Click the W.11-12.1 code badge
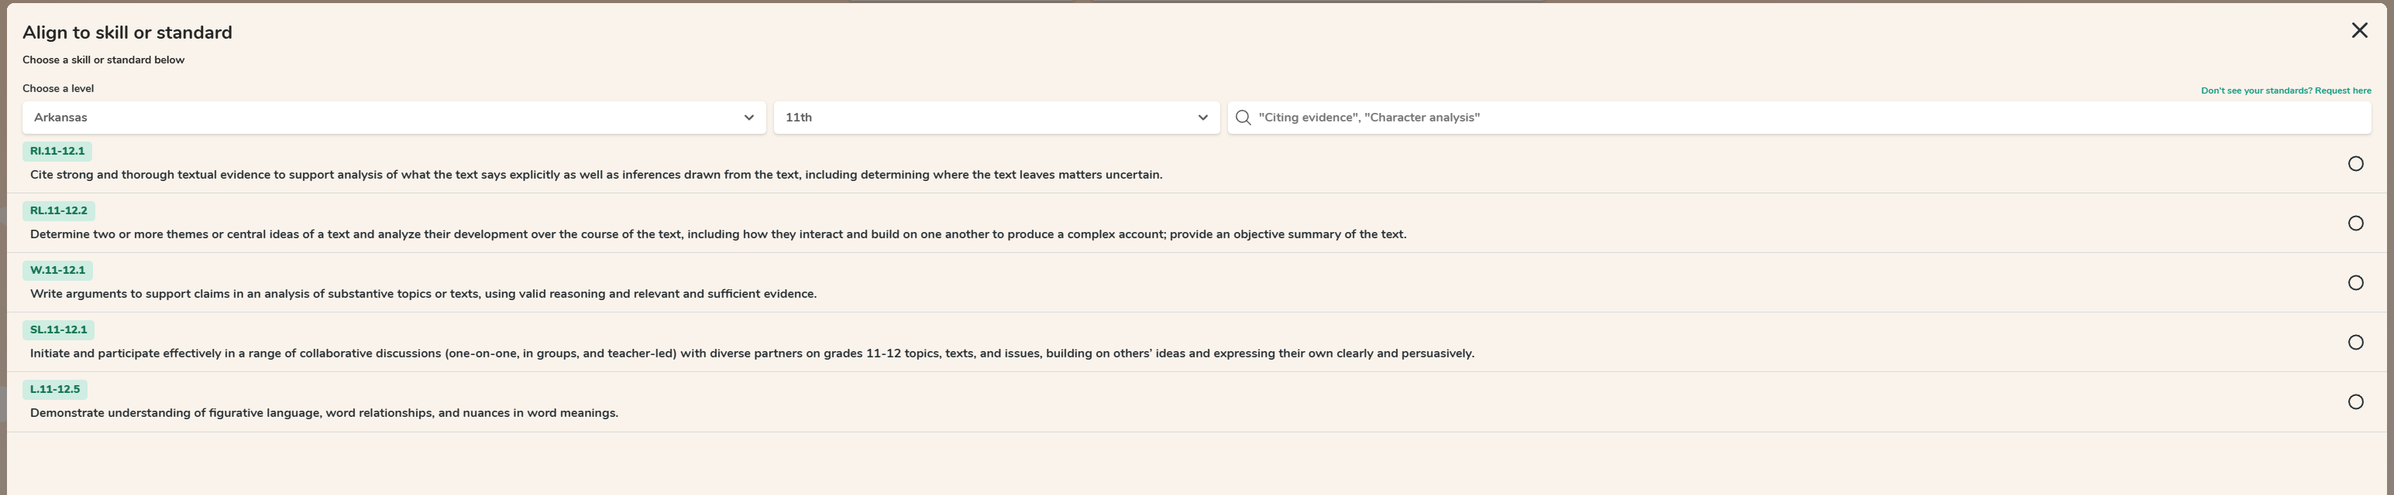Image resolution: width=2394 pixels, height=495 pixels. pyautogui.click(x=57, y=270)
